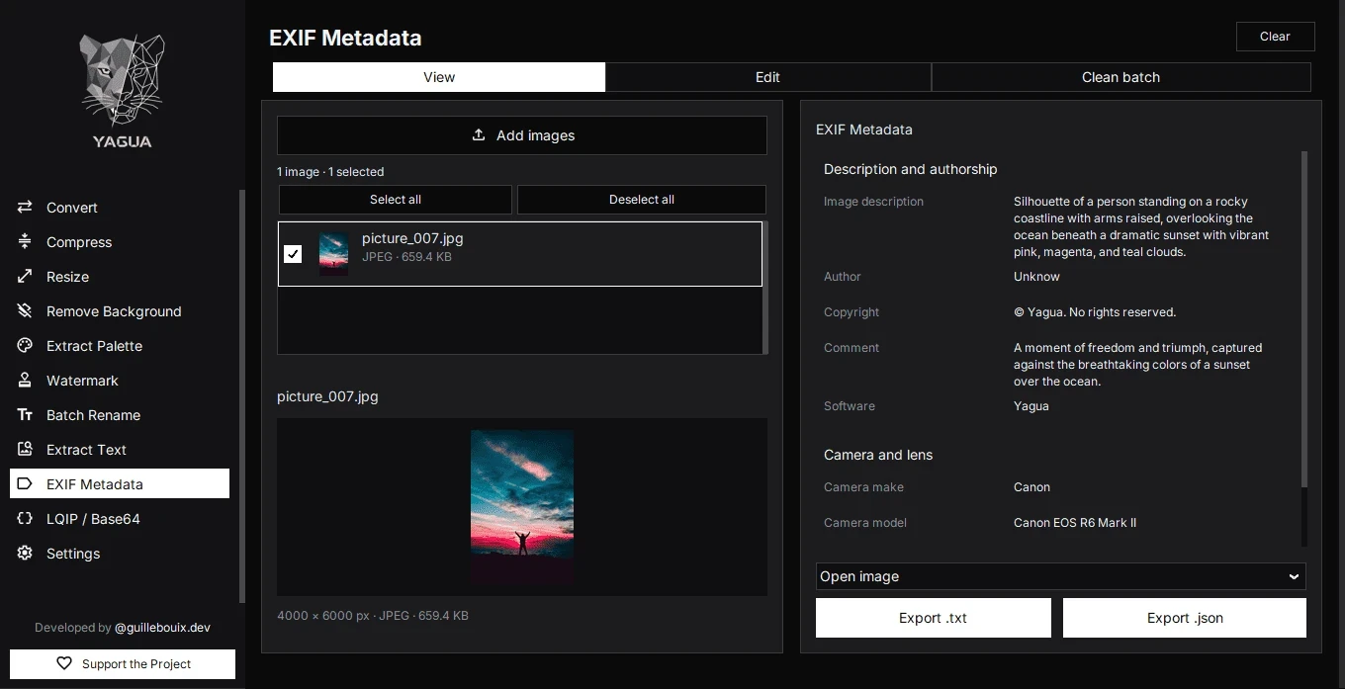Open the Open image dropdown
The height and width of the screenshot is (689, 1345).
click(1060, 576)
